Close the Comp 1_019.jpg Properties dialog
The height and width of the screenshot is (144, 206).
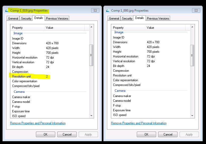click(x=95, y=11)
